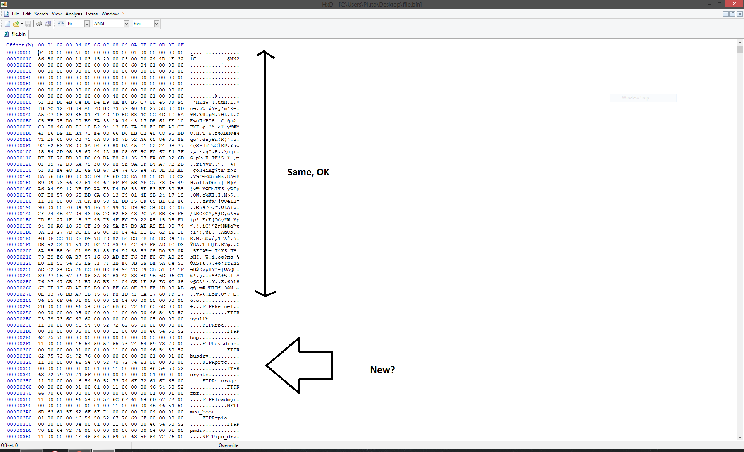
Task: Click the decoded text '$MN2' in row 00000010
Action: tap(233, 59)
